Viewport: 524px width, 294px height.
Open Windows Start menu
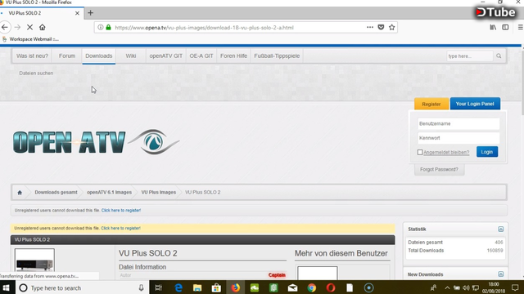(7, 287)
